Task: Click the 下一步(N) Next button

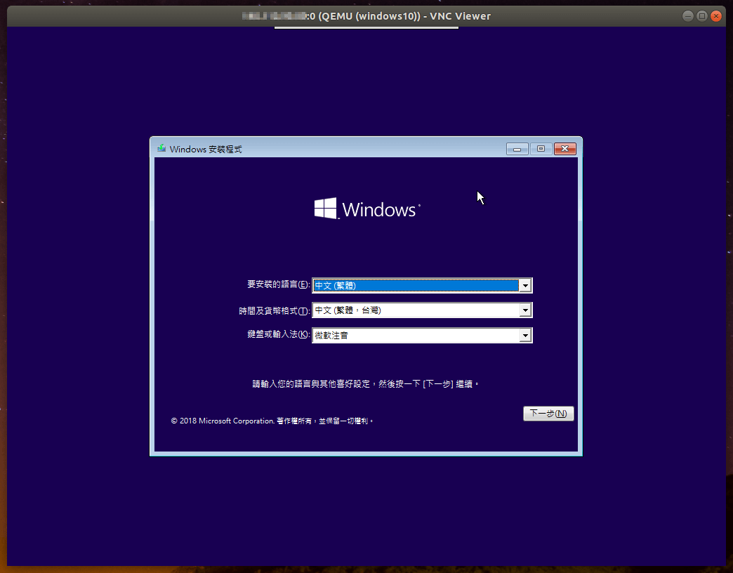Action: coord(548,413)
